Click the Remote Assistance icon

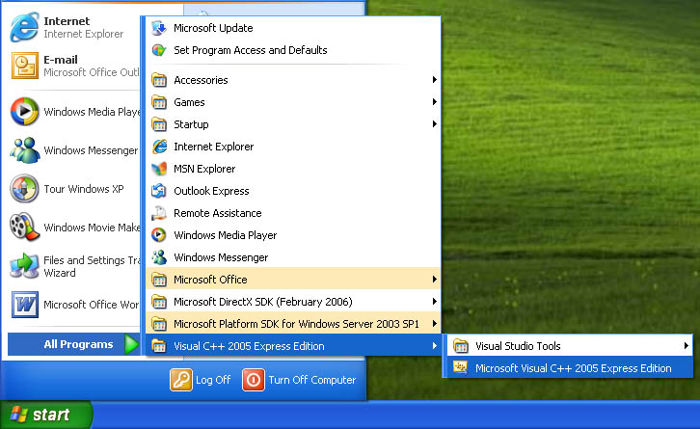(159, 213)
